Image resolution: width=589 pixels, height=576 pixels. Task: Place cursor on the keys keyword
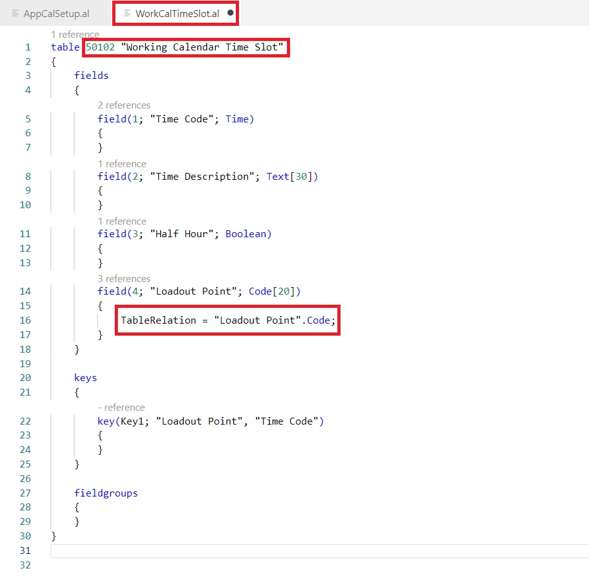pos(86,378)
